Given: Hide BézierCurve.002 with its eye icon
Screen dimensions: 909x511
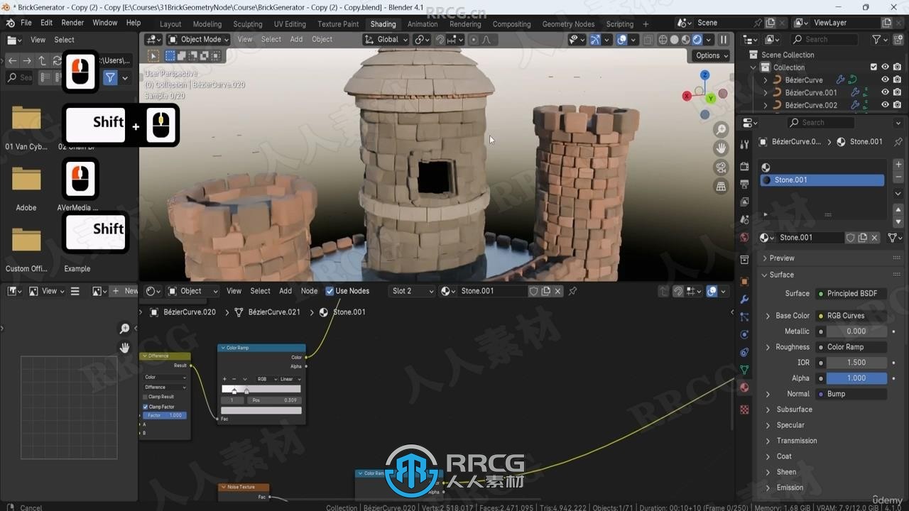Looking at the screenshot, I should (885, 105).
